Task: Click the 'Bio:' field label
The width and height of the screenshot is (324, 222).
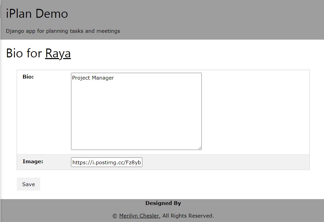Action: (28, 77)
